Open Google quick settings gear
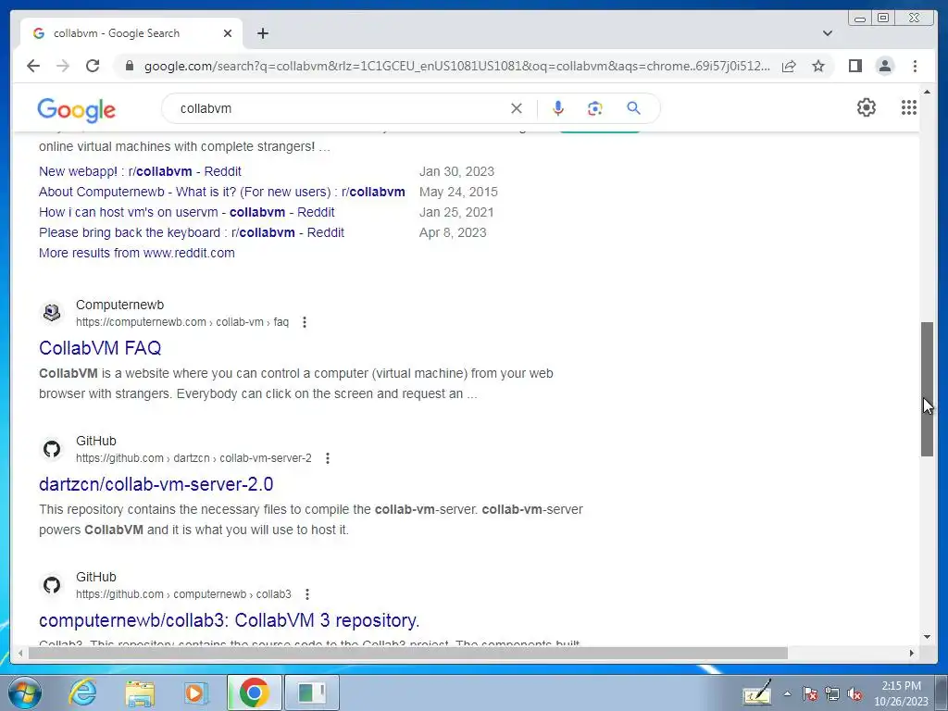Viewport: 948px width, 711px height. pyautogui.click(x=867, y=107)
